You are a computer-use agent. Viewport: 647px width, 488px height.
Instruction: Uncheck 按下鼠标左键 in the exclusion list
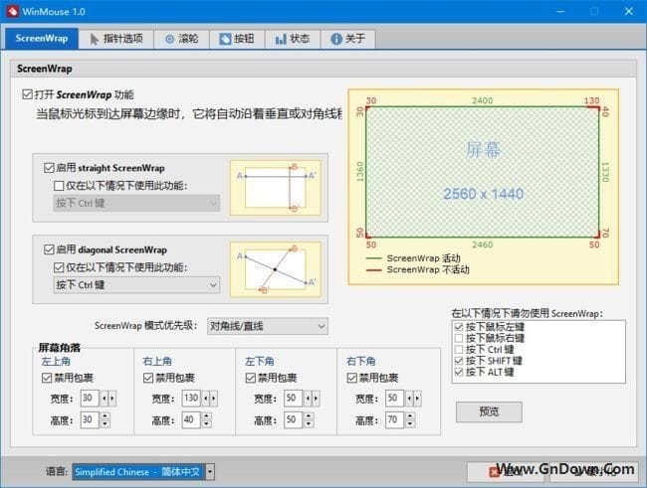pyautogui.click(x=459, y=327)
